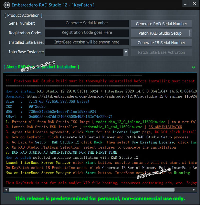Click Patch RAD Studio Setup button
Viewport: 200px width, 205px height.
(x=160, y=33)
